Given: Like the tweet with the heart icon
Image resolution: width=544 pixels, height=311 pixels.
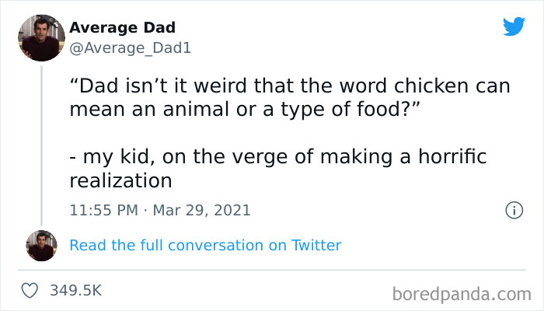Looking at the screenshot, I should click(30, 291).
